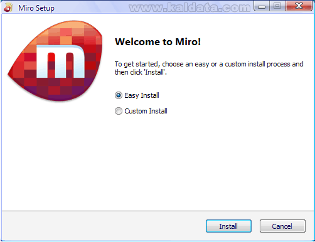Maximize the Miro Setup window

tap(277, 6)
